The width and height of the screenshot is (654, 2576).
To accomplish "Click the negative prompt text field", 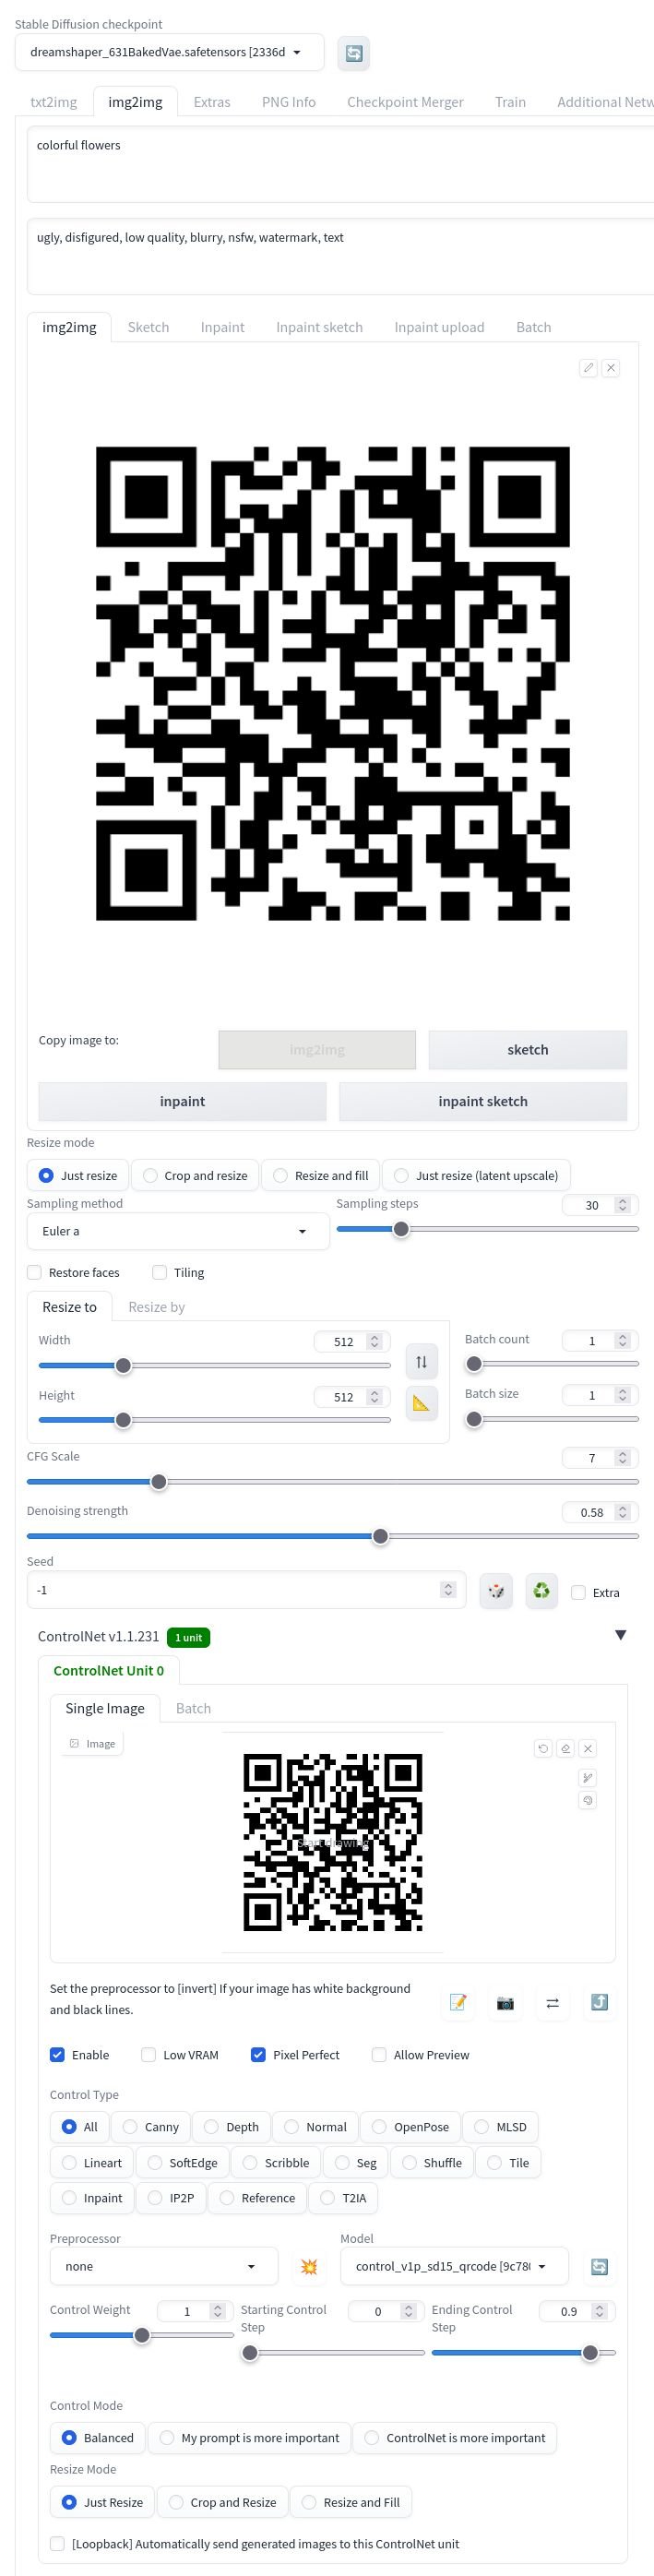I will tap(340, 256).
